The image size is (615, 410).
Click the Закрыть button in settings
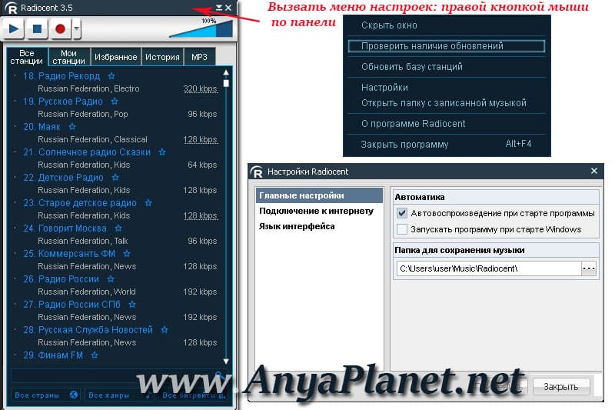coord(561,386)
